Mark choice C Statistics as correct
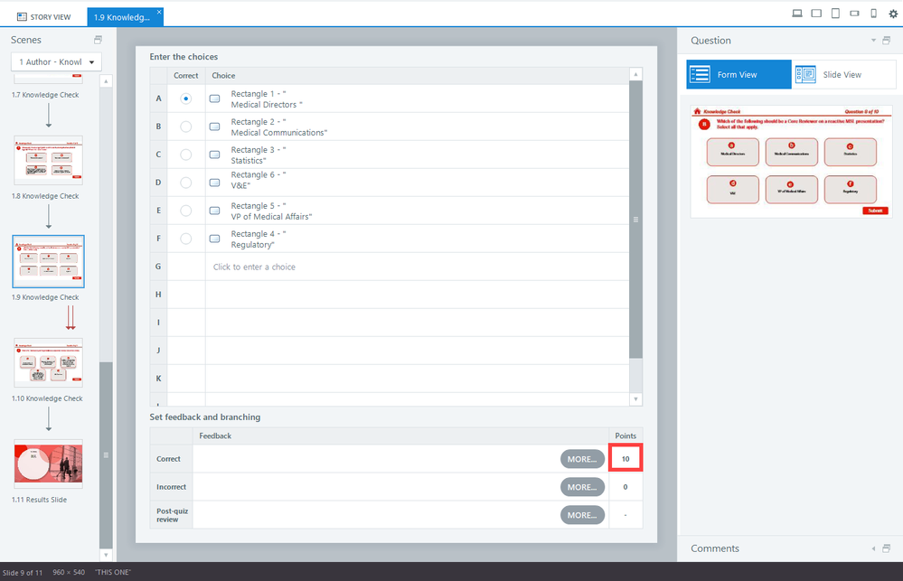This screenshot has width=903, height=581. (185, 155)
